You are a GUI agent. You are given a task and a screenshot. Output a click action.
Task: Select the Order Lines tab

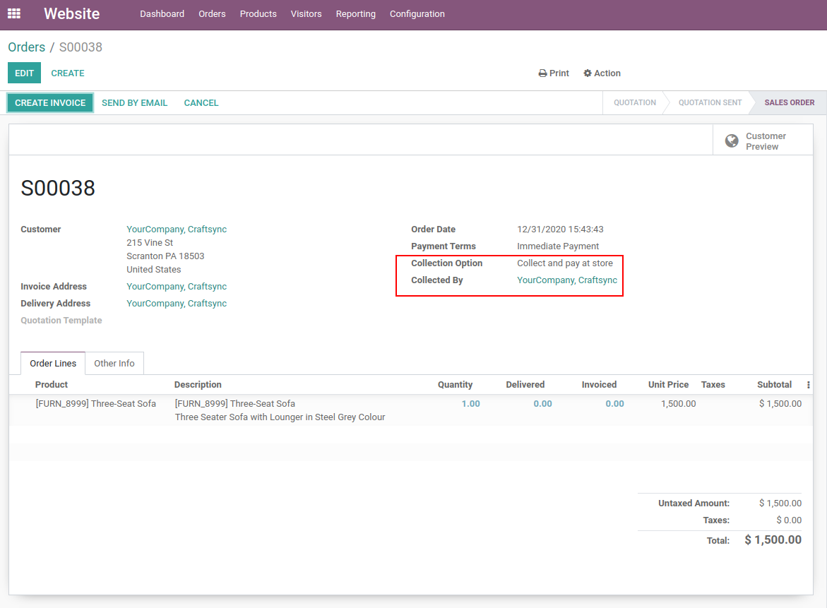[x=53, y=363]
